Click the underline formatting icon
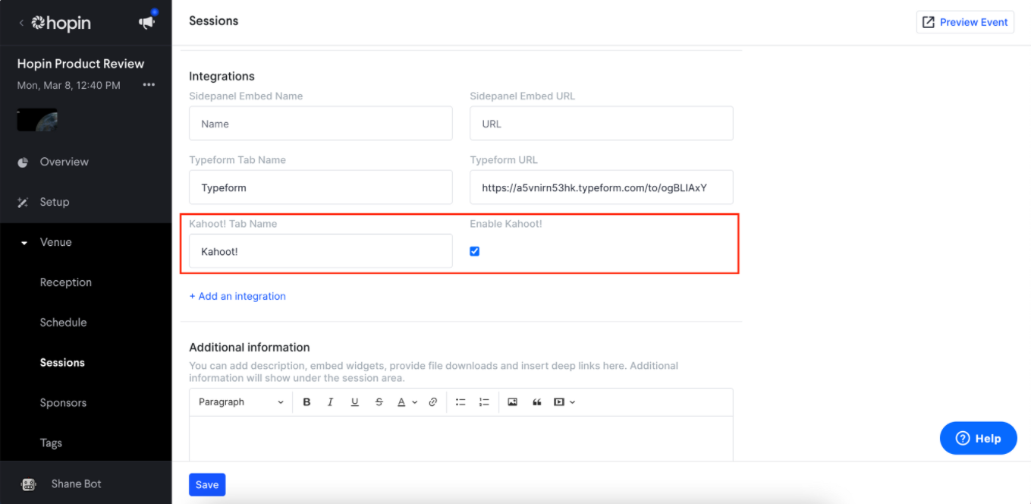The width and height of the screenshot is (1031, 504). pyautogui.click(x=354, y=402)
